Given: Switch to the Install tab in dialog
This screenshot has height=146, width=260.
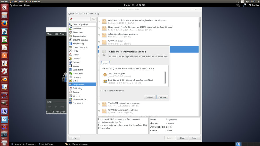Looking at the screenshot, I should click(x=105, y=63).
